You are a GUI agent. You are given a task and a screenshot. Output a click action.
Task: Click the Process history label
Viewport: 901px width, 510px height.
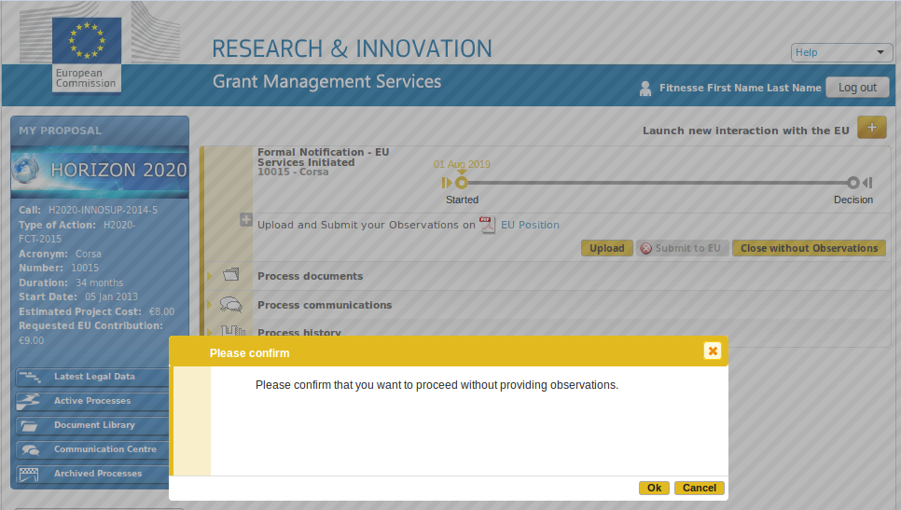299,333
